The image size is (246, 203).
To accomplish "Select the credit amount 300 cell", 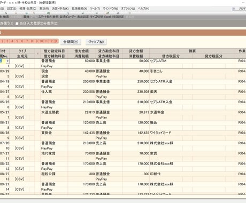I will (136, 174).
